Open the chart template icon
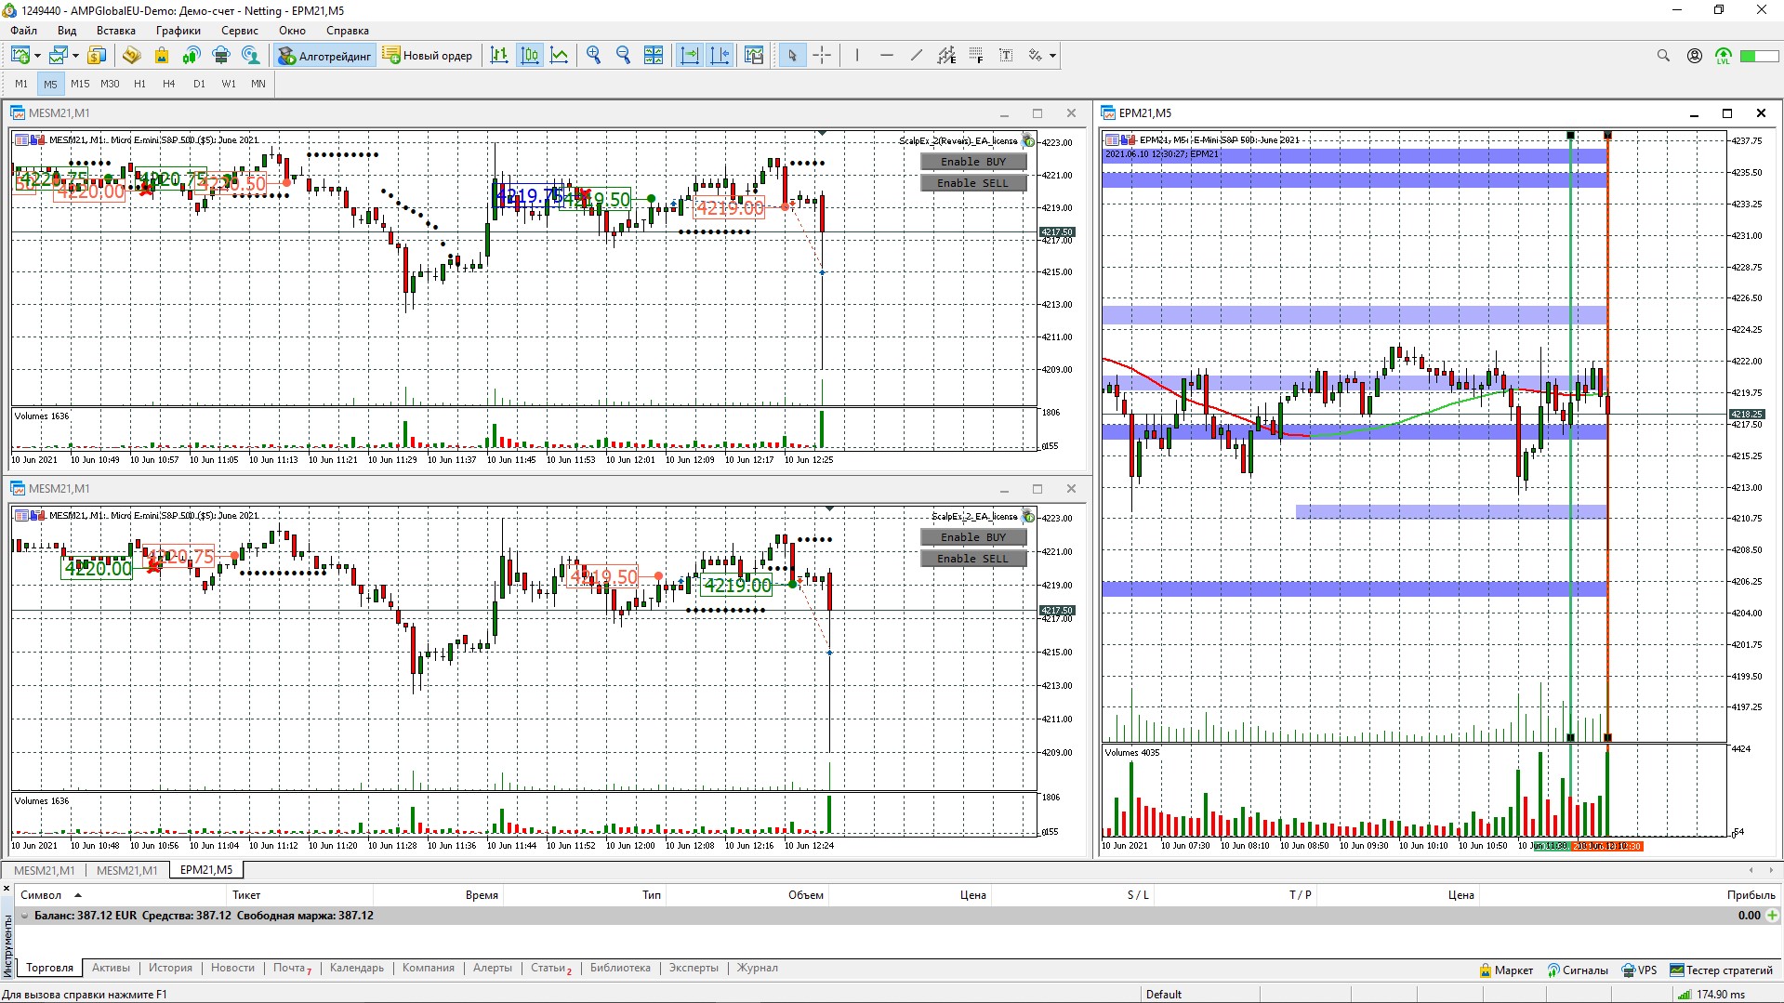The image size is (1784, 1003). 754,56
